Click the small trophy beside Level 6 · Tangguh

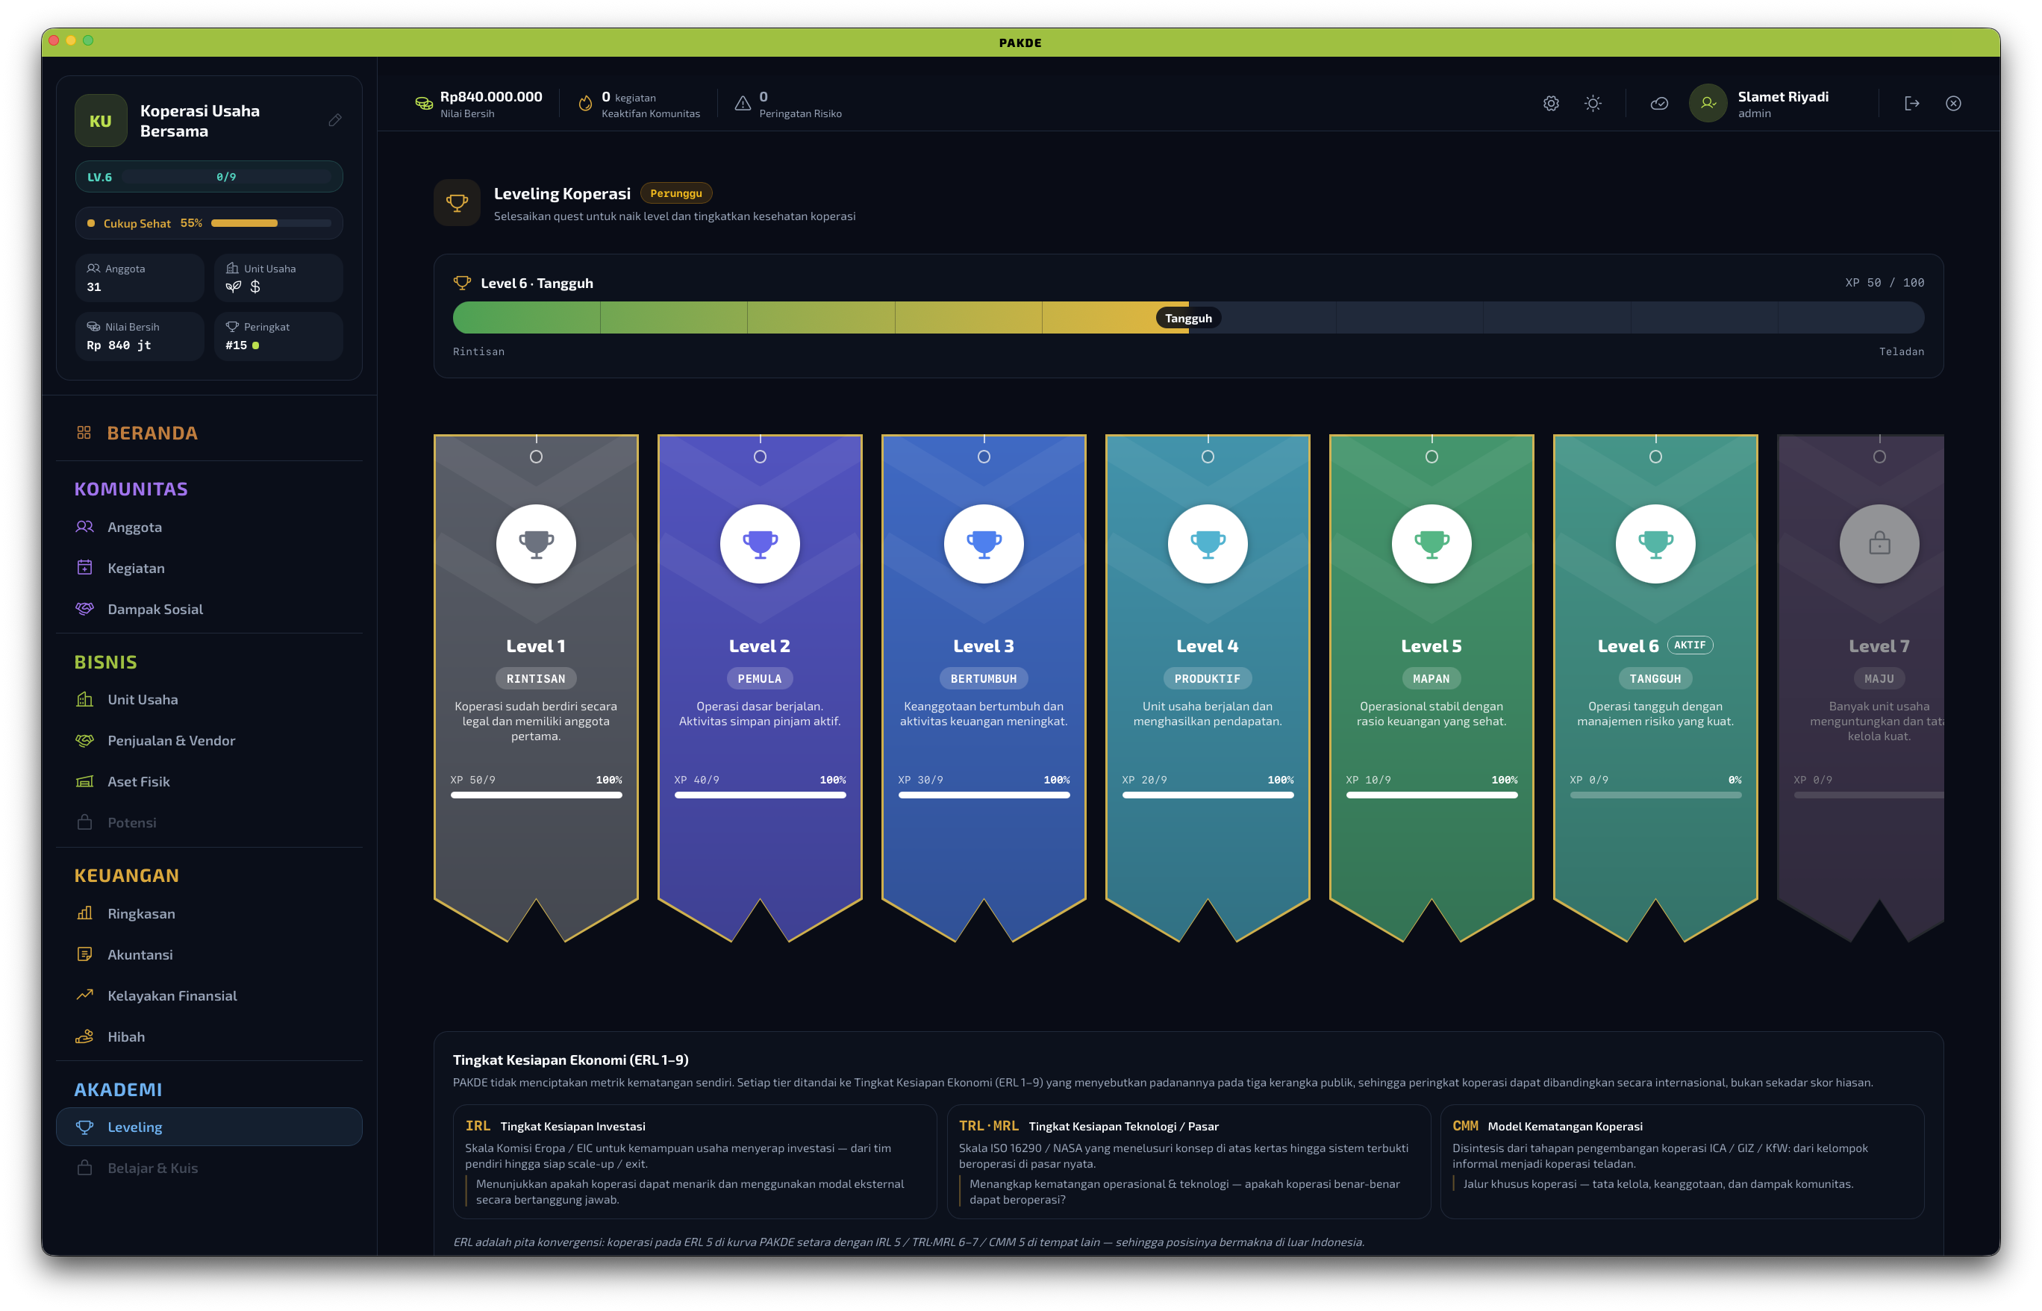463,283
